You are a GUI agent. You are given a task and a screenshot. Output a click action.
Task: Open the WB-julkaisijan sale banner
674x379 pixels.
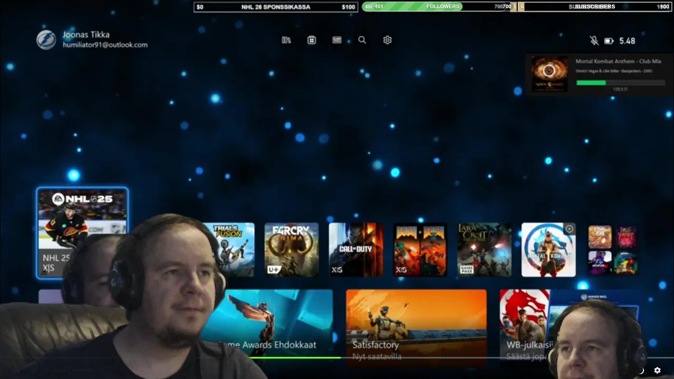pos(569,327)
